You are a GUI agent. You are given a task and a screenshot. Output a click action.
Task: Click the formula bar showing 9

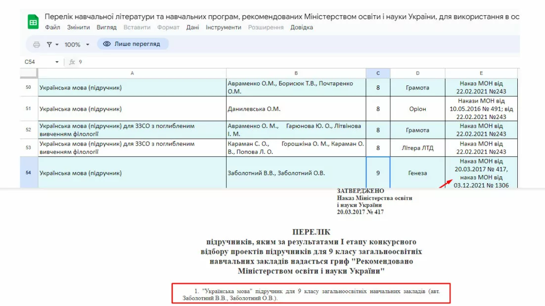pyautogui.click(x=292, y=62)
